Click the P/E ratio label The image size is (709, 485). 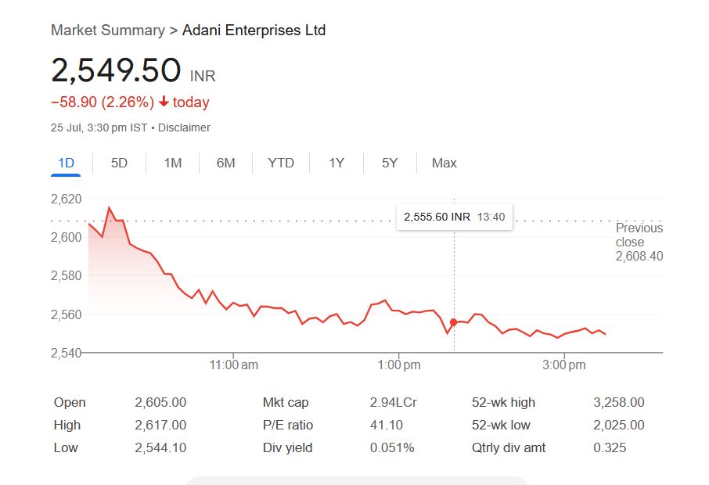point(288,426)
